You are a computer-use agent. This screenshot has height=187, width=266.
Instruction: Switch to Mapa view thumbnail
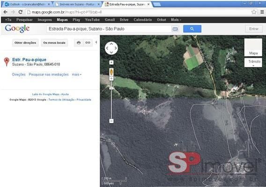click(x=253, y=47)
